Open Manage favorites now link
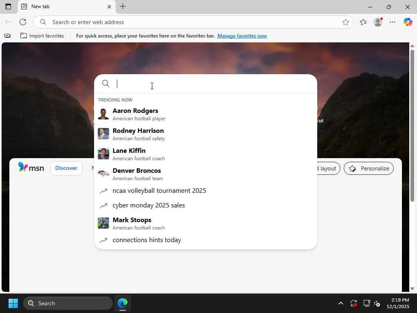The height and width of the screenshot is (313, 417). [x=242, y=36]
